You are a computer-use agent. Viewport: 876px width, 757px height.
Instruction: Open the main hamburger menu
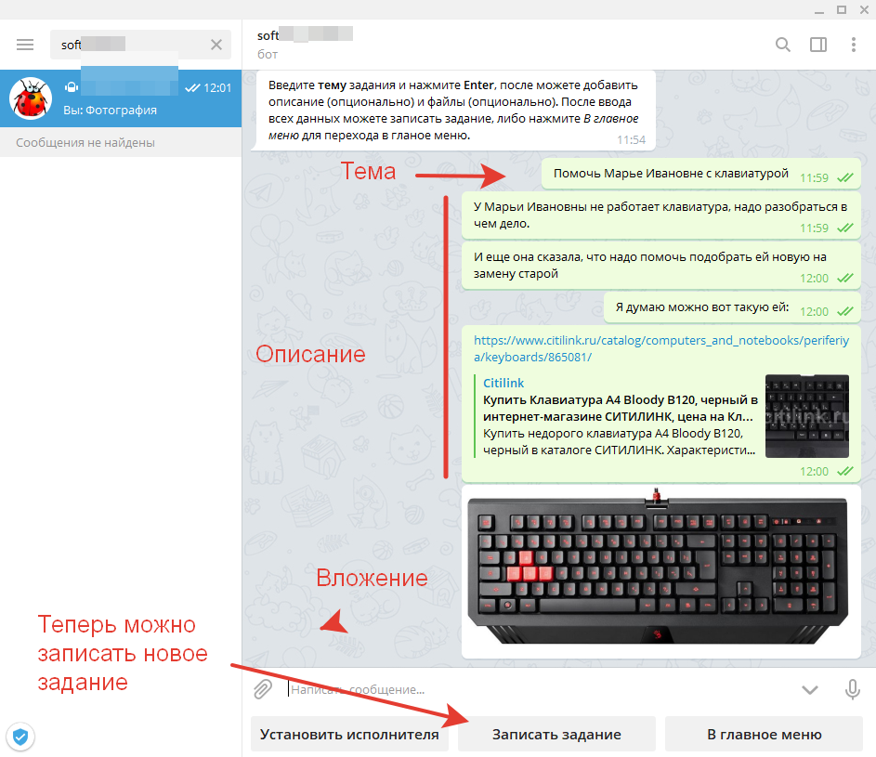(x=24, y=44)
